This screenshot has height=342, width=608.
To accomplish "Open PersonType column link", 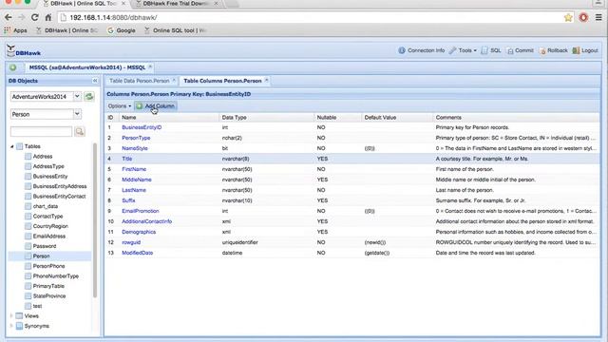I will (x=136, y=138).
